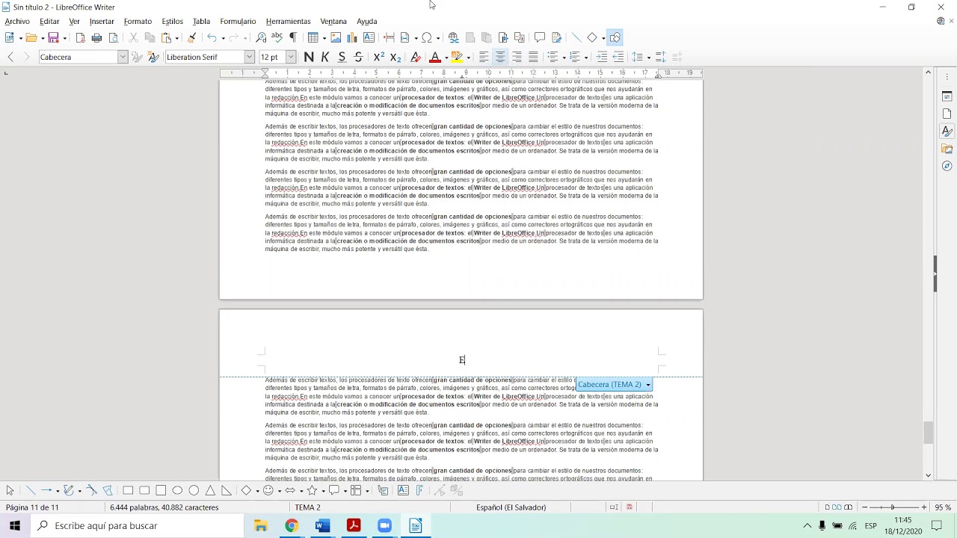Image resolution: width=957 pixels, height=538 pixels.
Task: Insert a text box icon
Action: [369, 37]
